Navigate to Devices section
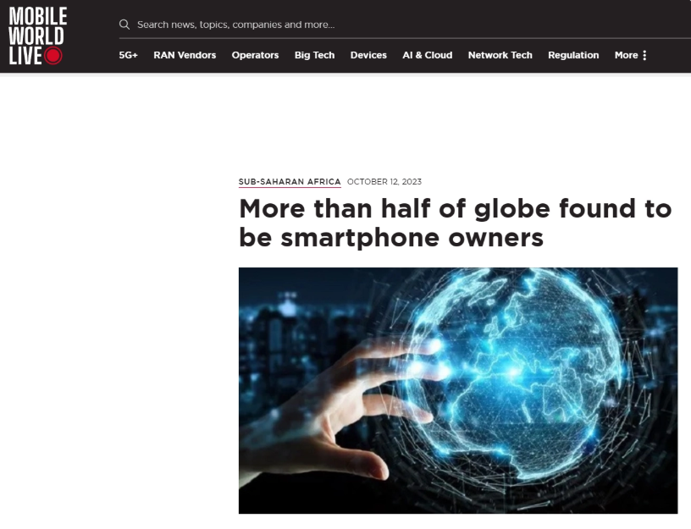 point(368,55)
